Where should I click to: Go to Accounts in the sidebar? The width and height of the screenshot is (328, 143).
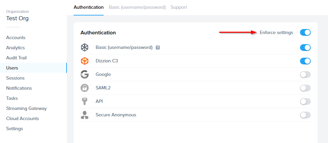pos(16,37)
